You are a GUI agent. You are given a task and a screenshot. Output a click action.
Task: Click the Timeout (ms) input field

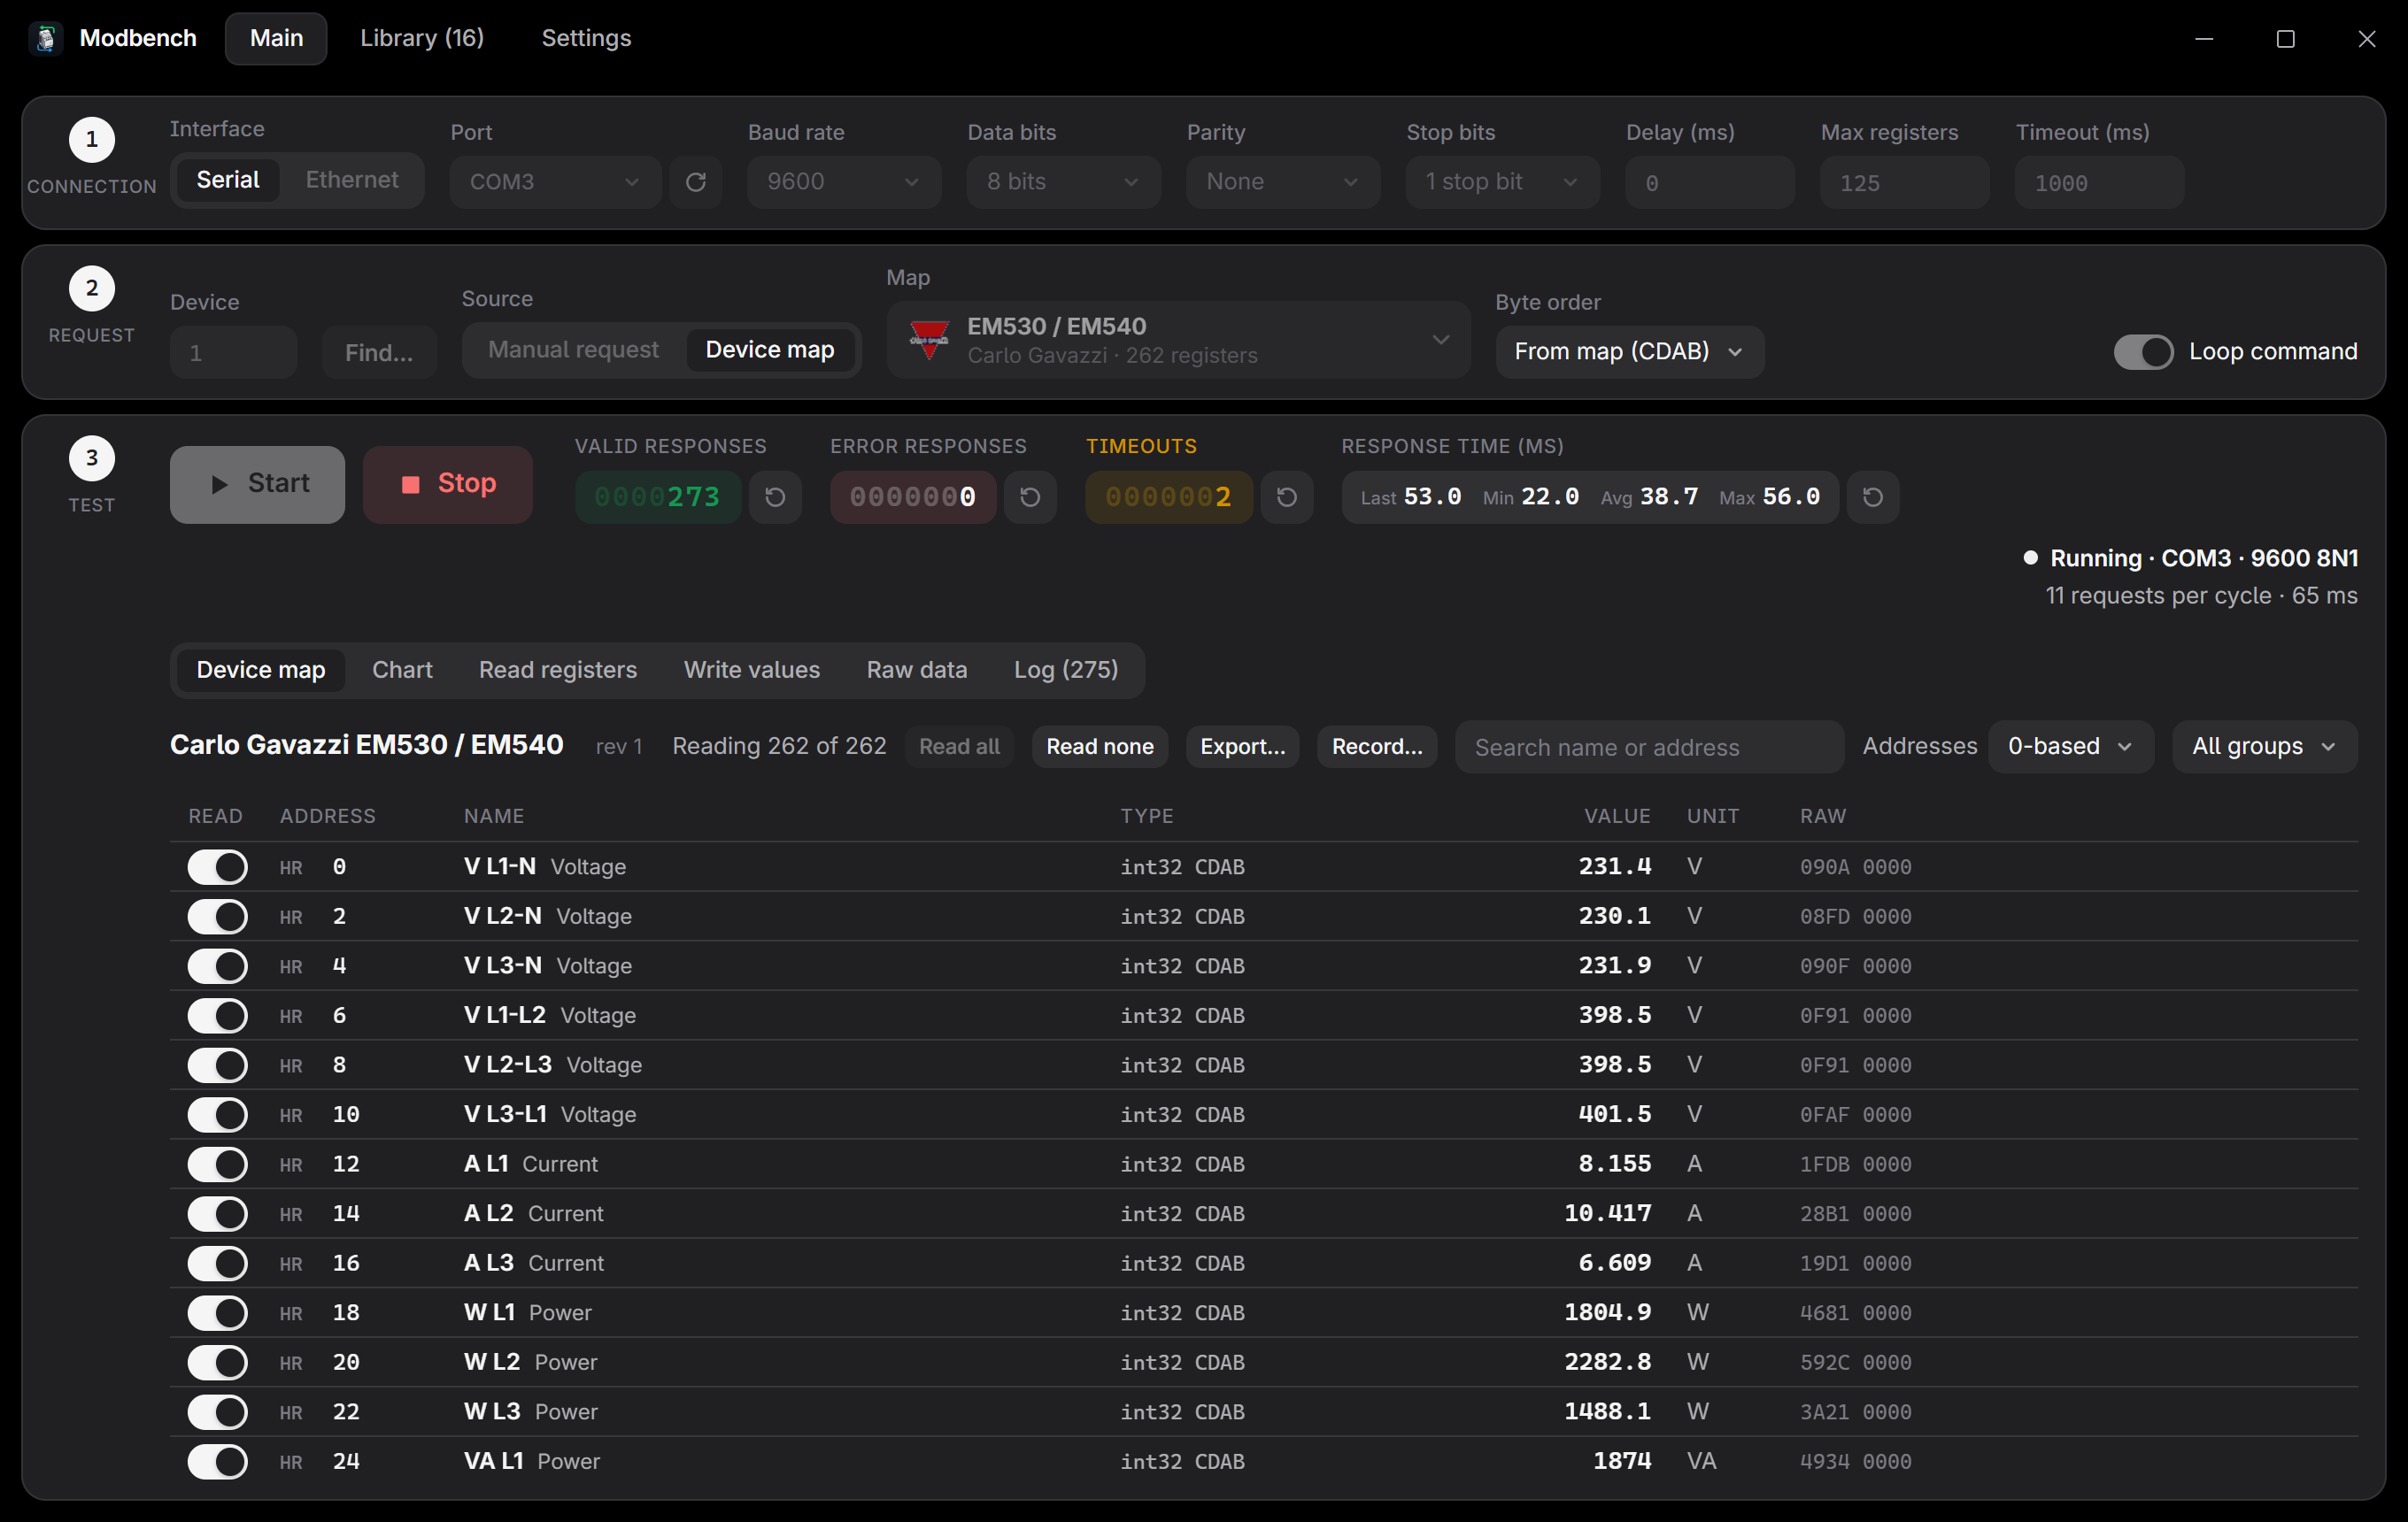pyautogui.click(x=2099, y=182)
